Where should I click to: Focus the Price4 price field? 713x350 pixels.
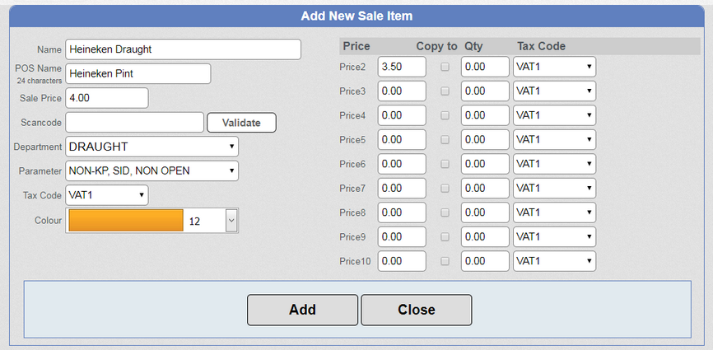[x=402, y=115]
